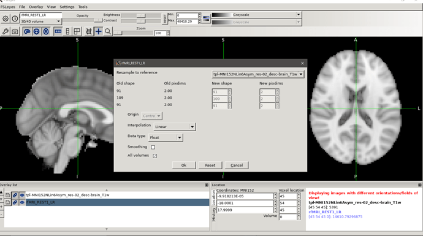This screenshot has height=236, width=423.
Task: Confirm resampling with the Ok button
Action: pos(184,165)
